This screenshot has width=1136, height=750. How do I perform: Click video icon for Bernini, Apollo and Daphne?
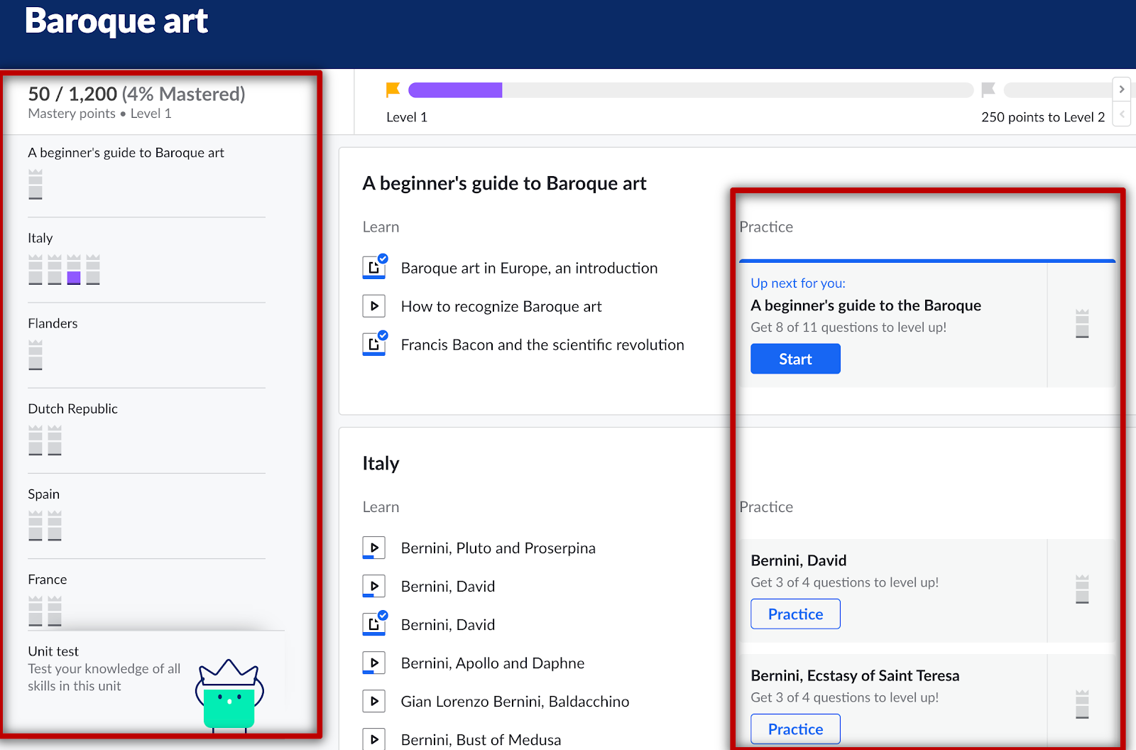374,663
